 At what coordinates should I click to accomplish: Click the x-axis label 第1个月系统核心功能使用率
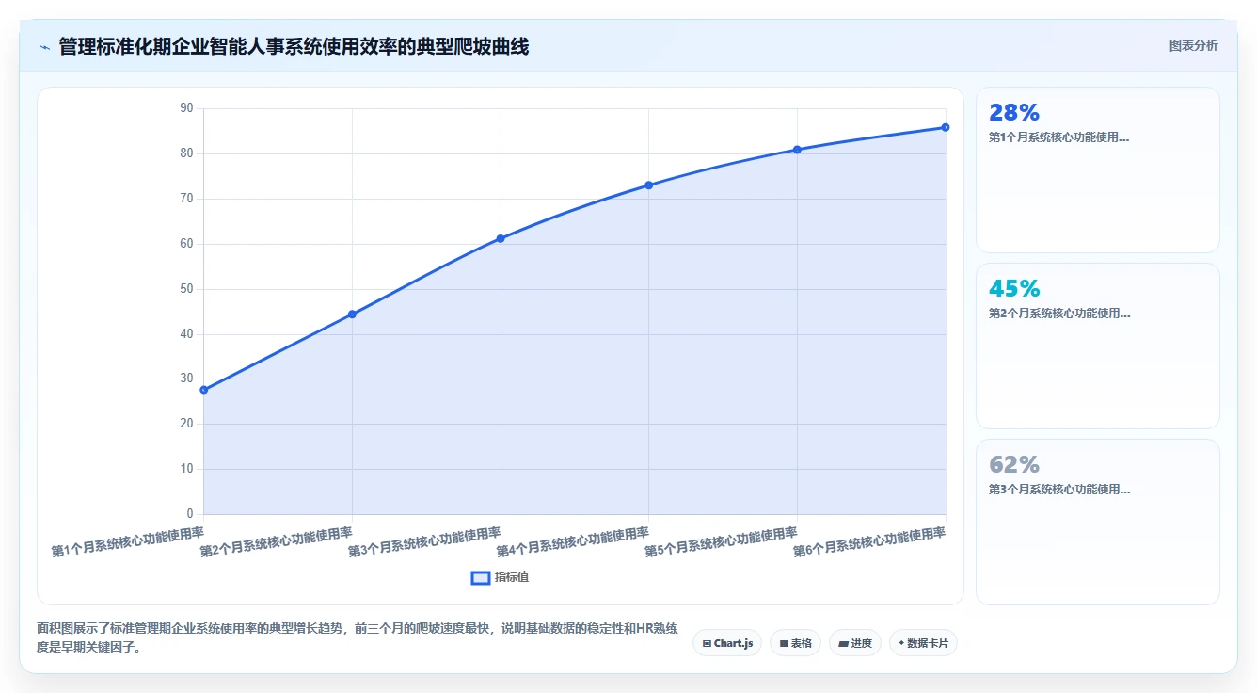pyautogui.click(x=128, y=541)
